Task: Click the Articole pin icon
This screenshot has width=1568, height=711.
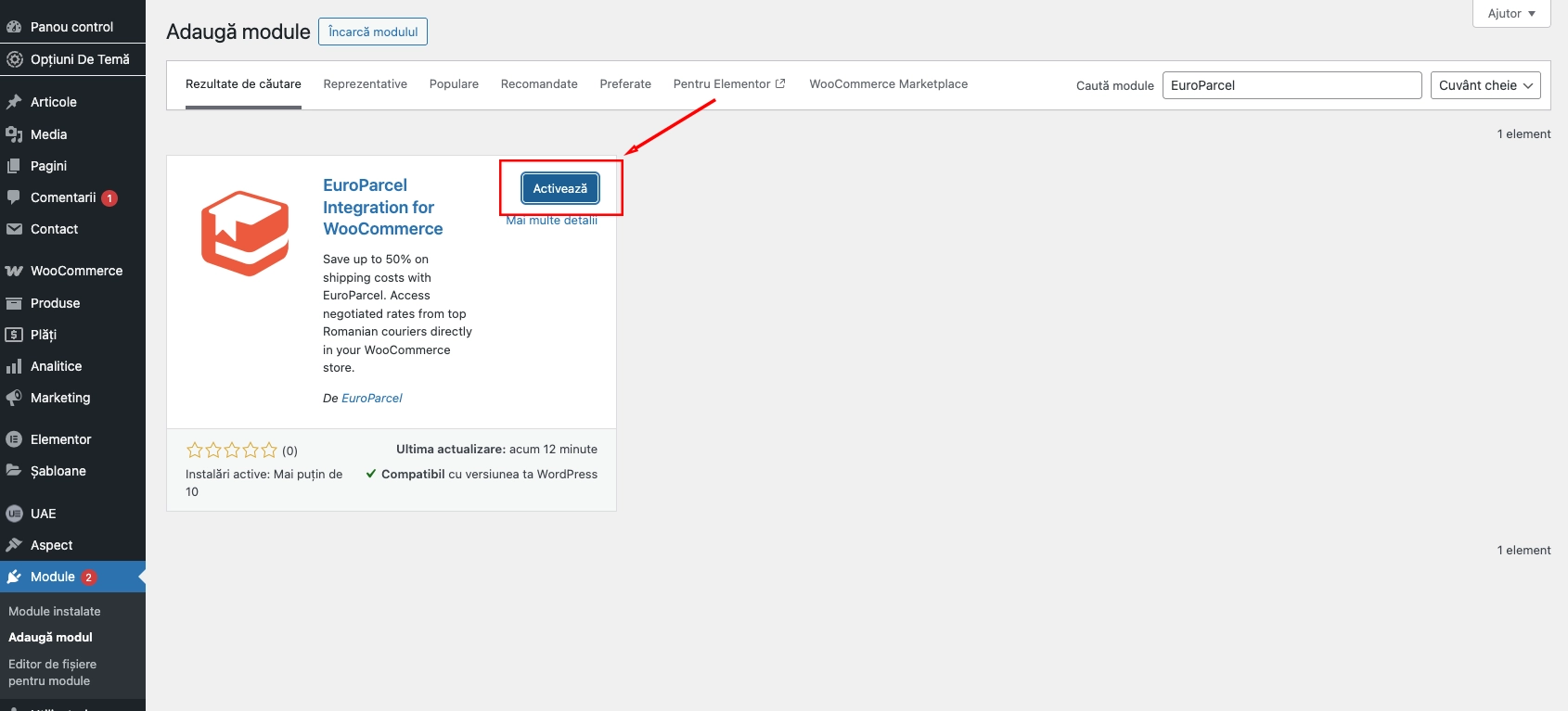Action: (14, 102)
